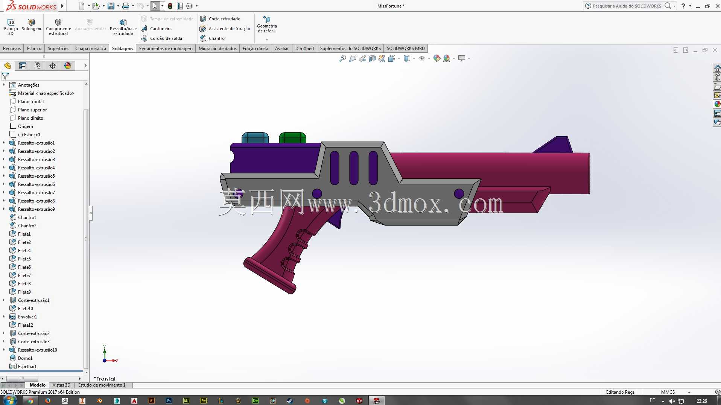Switch to the Esboço tab
The height and width of the screenshot is (405, 721).
[x=34, y=49]
